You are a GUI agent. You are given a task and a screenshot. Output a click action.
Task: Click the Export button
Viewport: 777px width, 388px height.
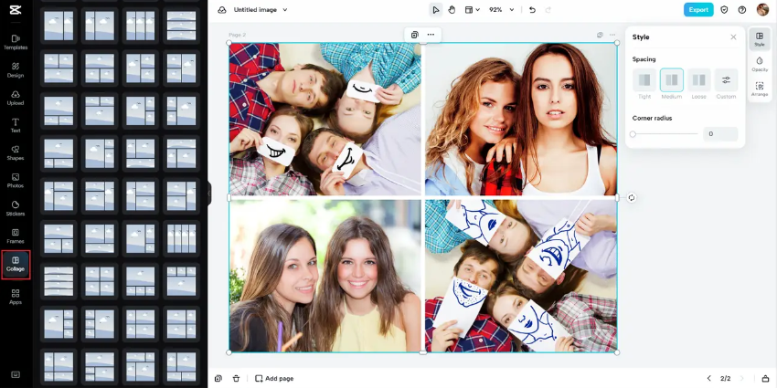pyautogui.click(x=698, y=10)
